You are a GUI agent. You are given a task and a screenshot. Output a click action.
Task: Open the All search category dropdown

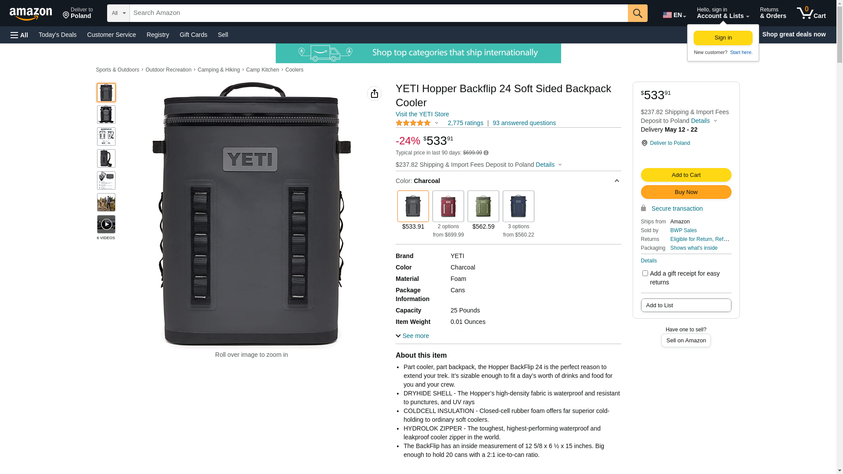(119, 13)
